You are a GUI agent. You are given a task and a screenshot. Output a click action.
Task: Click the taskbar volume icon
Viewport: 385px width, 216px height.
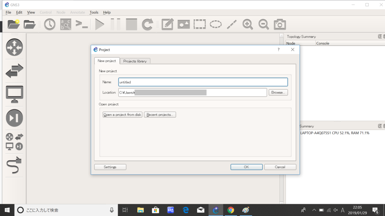coord(336,210)
